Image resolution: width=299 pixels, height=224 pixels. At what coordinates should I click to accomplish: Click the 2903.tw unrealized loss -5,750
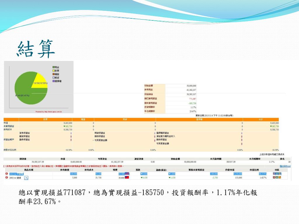[215, 178]
